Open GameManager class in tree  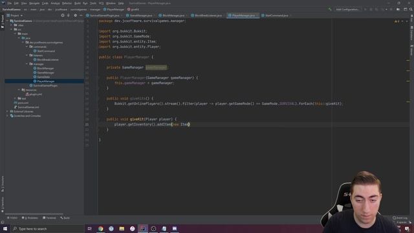pos(44,72)
